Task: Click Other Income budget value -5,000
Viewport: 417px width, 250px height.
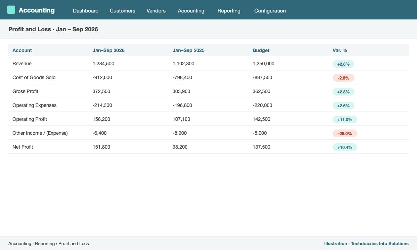Action: 260,133
